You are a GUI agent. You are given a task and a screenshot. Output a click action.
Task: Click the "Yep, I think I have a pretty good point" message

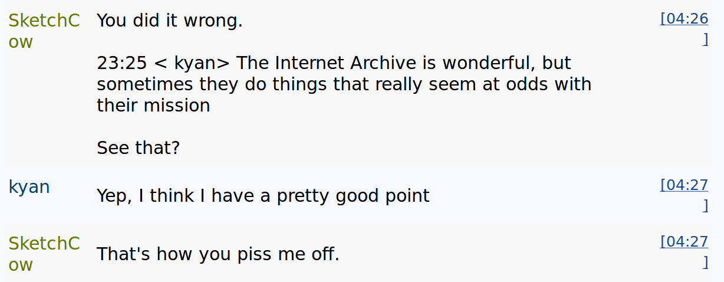[x=263, y=196]
